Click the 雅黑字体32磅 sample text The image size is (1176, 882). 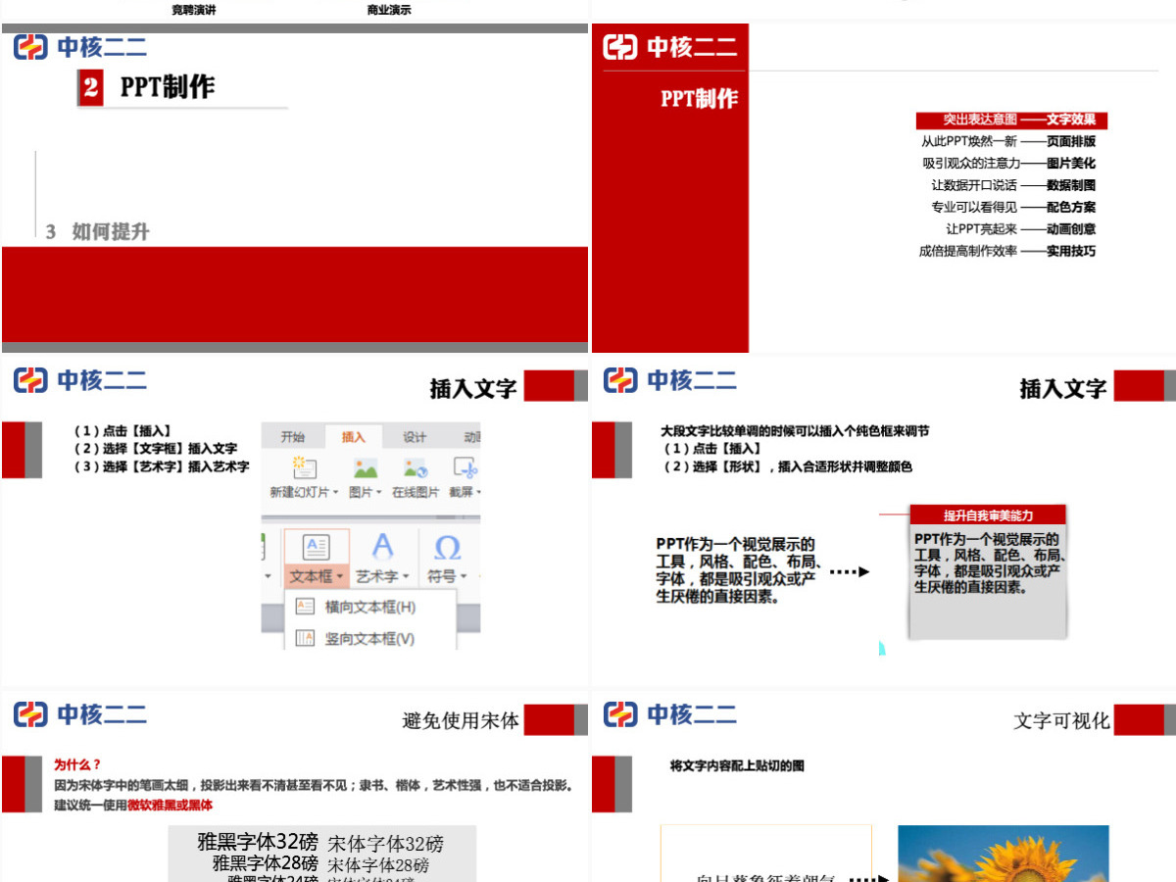258,842
